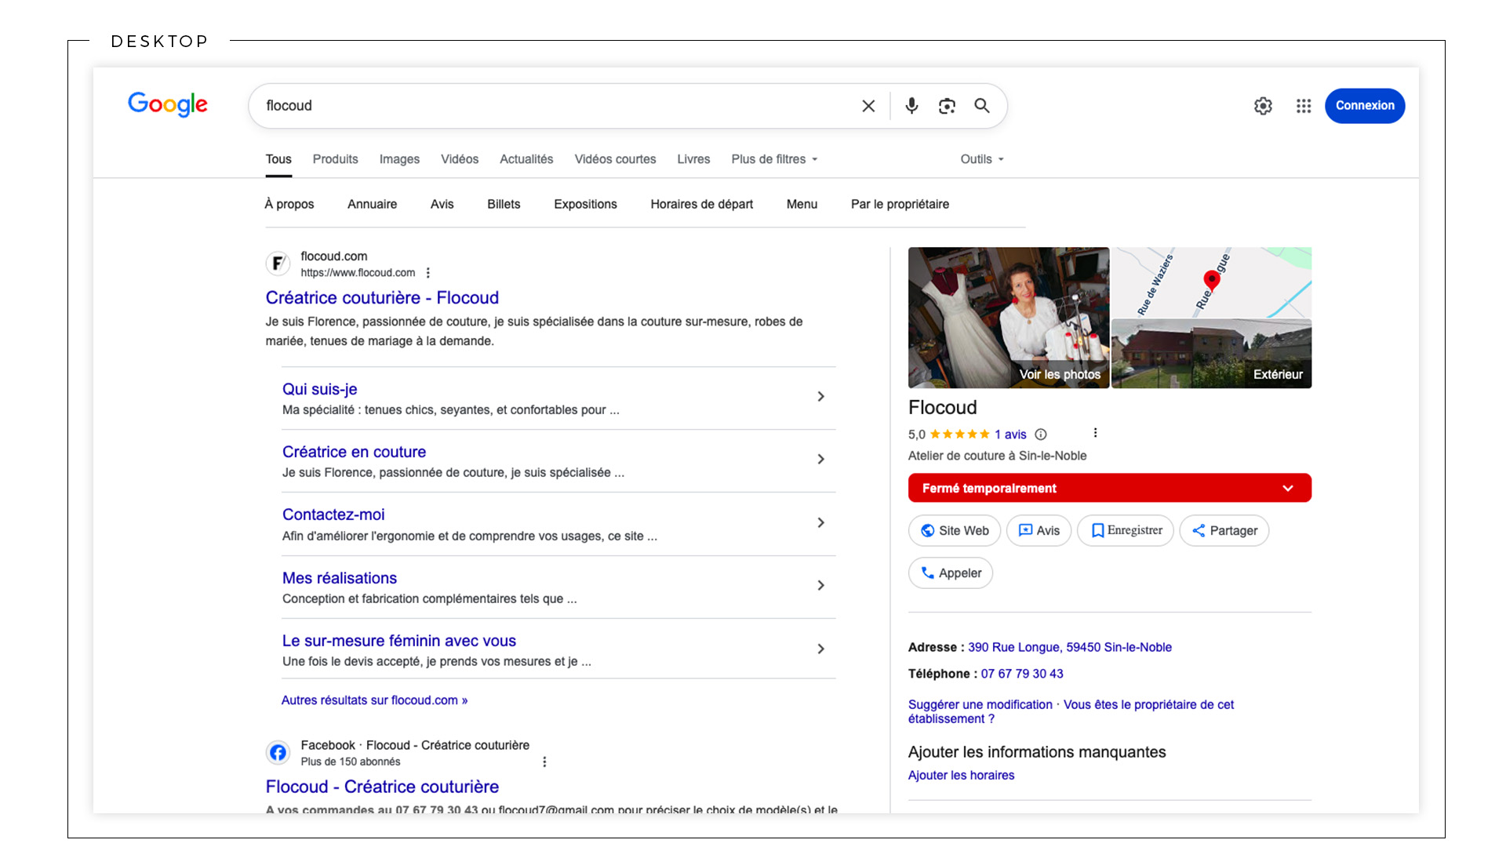Viewport: 1506px width, 847px height.
Task: Expand the Contactez-moi sitelink chevron
Action: [820, 523]
